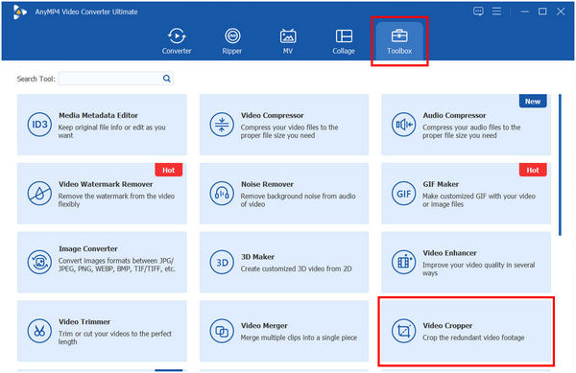Select the Toolbox tab
The height and width of the screenshot is (373, 576).
click(x=399, y=41)
